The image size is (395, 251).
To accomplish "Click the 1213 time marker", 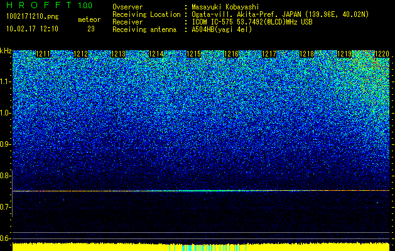I will click(x=119, y=53).
